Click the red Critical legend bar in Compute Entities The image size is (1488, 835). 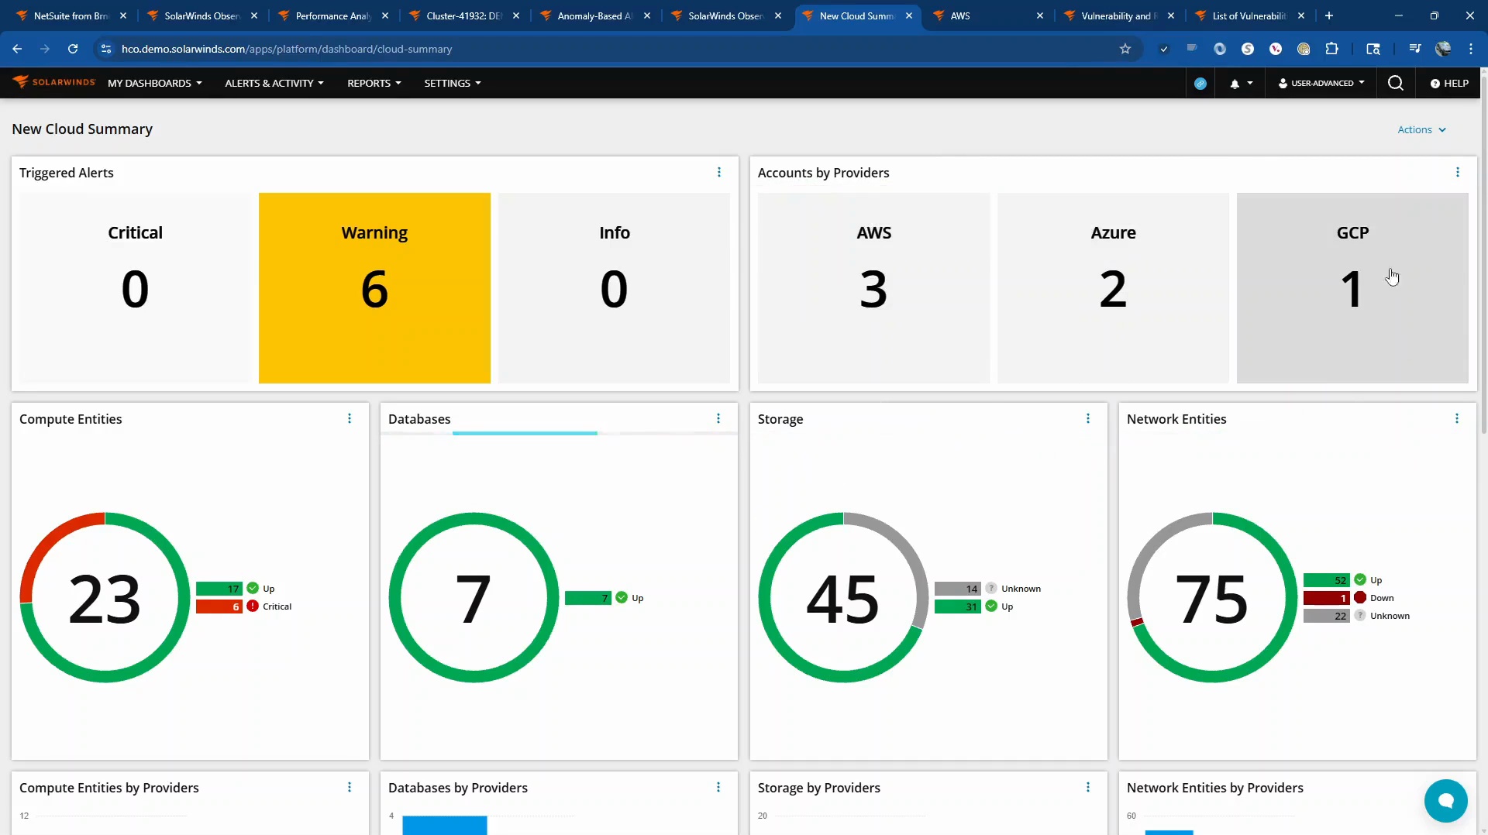click(x=219, y=606)
